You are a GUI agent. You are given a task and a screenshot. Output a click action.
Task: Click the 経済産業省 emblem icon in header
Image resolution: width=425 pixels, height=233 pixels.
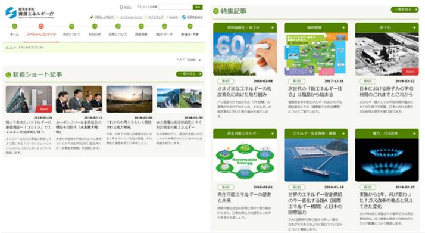184,17
